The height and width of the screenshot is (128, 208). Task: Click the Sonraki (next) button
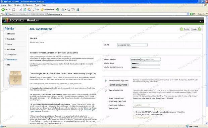pos(196,29)
